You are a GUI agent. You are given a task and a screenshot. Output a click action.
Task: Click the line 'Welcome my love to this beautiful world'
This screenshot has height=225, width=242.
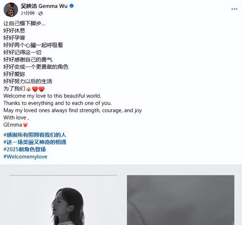[52, 96]
